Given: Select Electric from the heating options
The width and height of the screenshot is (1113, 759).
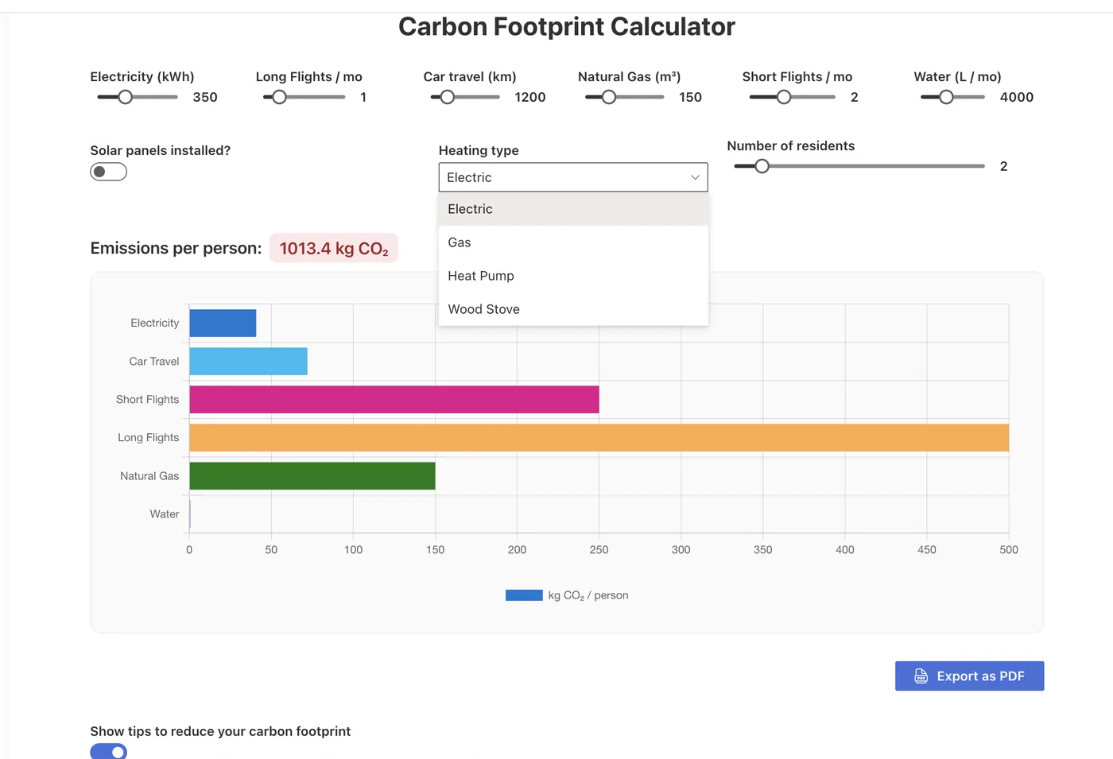Looking at the screenshot, I should pos(573,209).
